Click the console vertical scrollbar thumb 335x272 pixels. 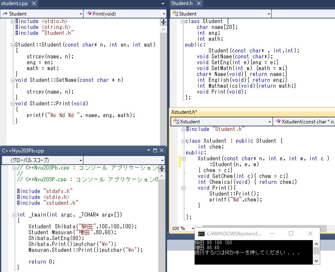pyautogui.click(x=317, y=251)
